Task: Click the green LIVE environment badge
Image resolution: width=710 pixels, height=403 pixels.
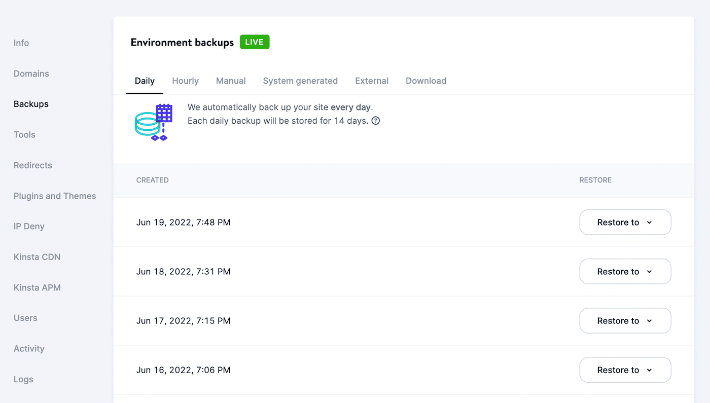Action: point(254,42)
